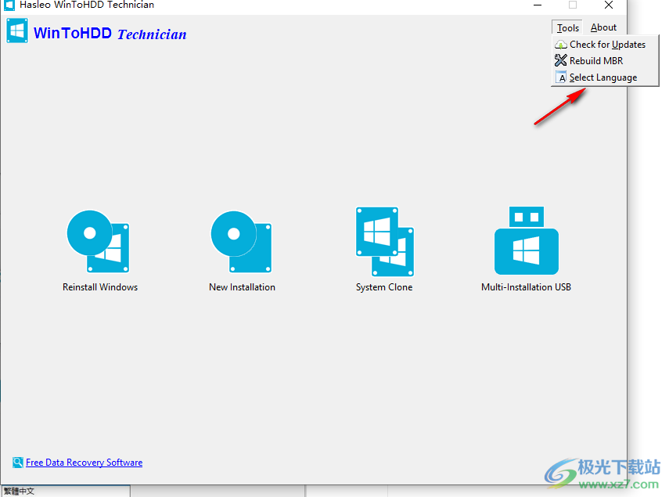Click the Reinstall Windows disc icon
The width and height of the screenshot is (669, 497).
(x=98, y=241)
